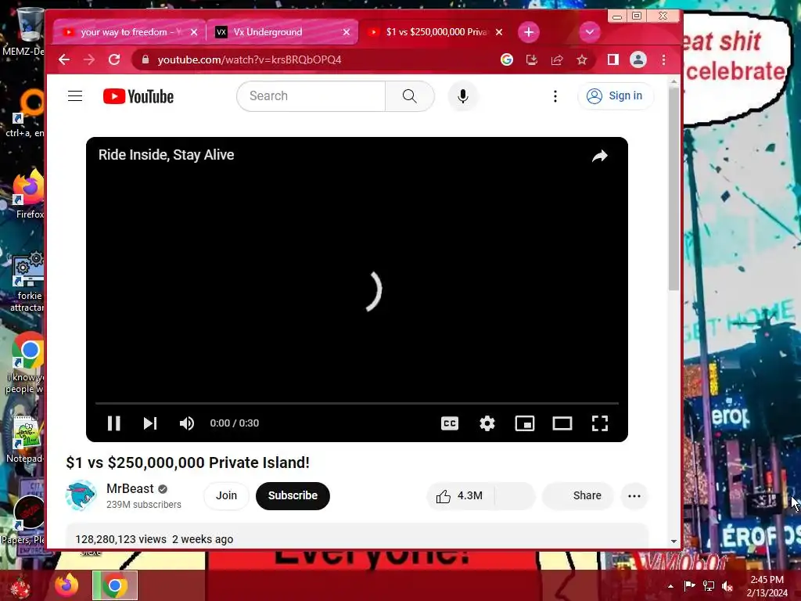Viewport: 801px width, 601px height.
Task: Click Chrome in the taskbar
Action: pos(115,585)
